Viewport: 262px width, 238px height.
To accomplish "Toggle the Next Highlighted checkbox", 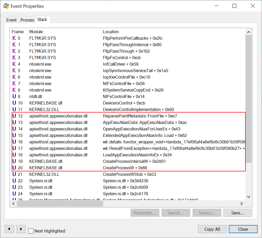I will (x=31, y=231).
